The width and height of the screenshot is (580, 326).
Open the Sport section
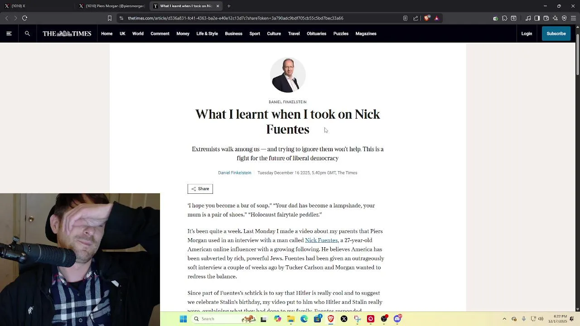pos(255,34)
